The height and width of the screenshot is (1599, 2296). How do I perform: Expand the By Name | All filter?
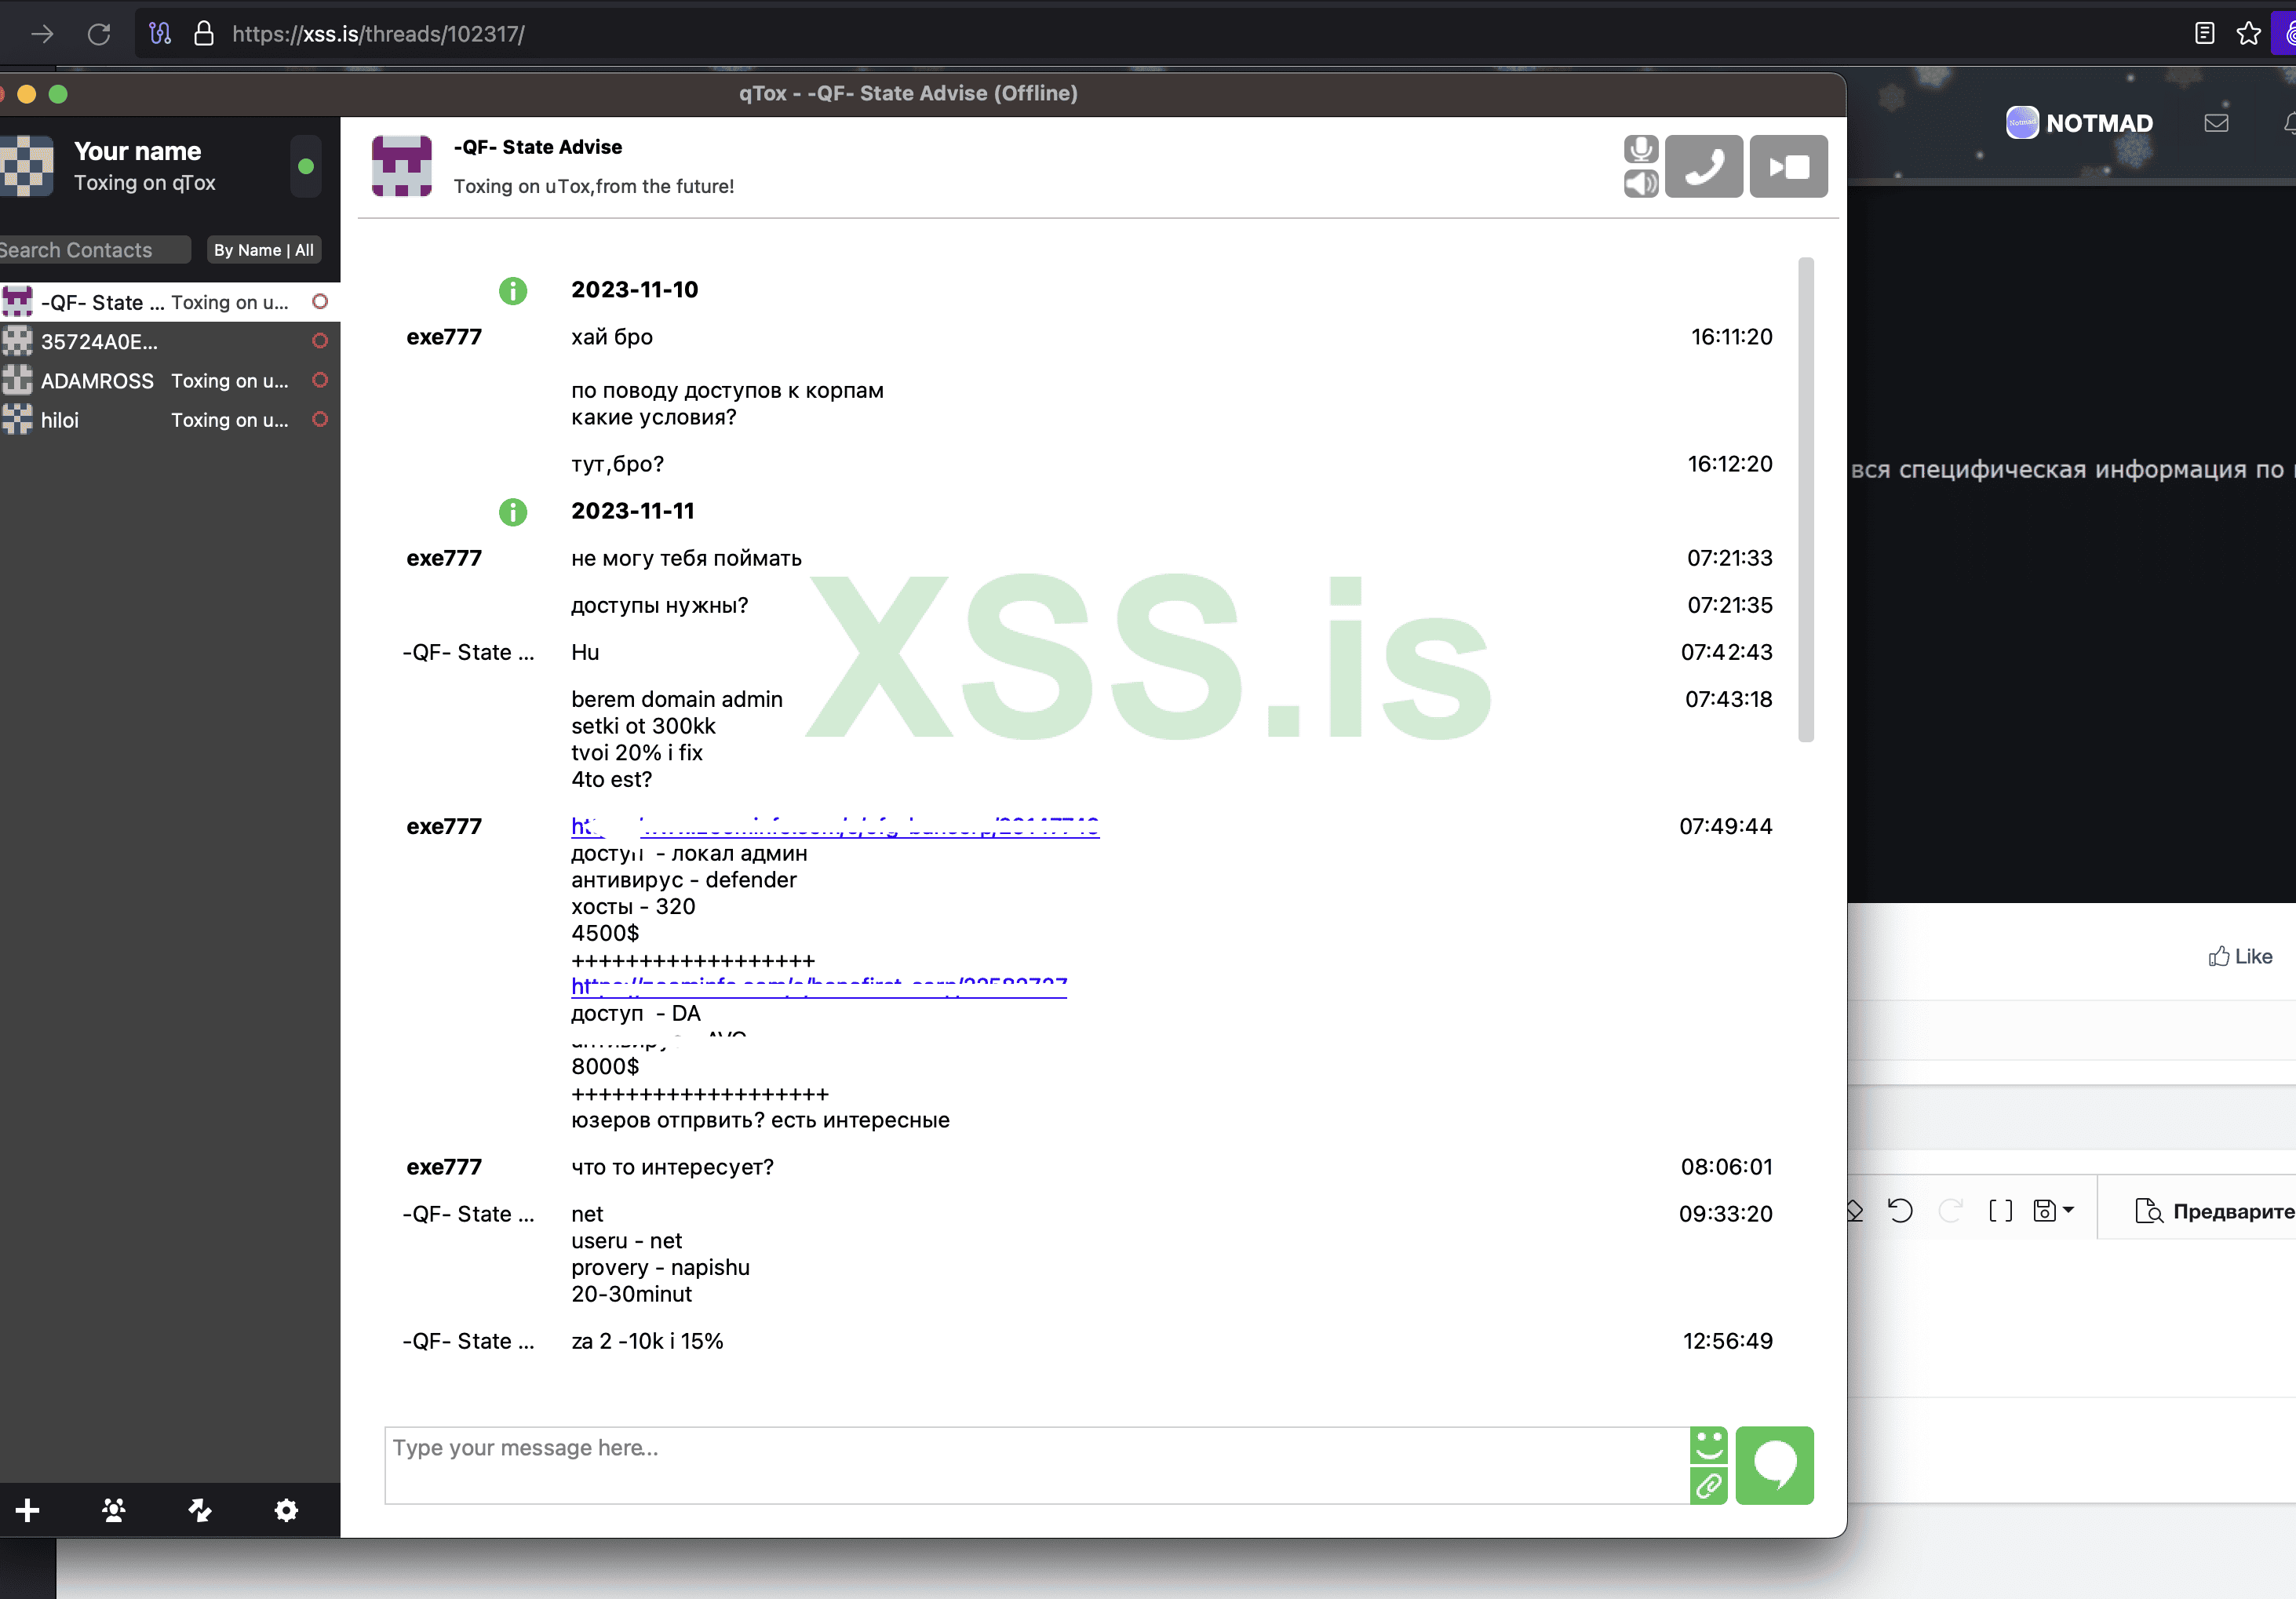[263, 250]
